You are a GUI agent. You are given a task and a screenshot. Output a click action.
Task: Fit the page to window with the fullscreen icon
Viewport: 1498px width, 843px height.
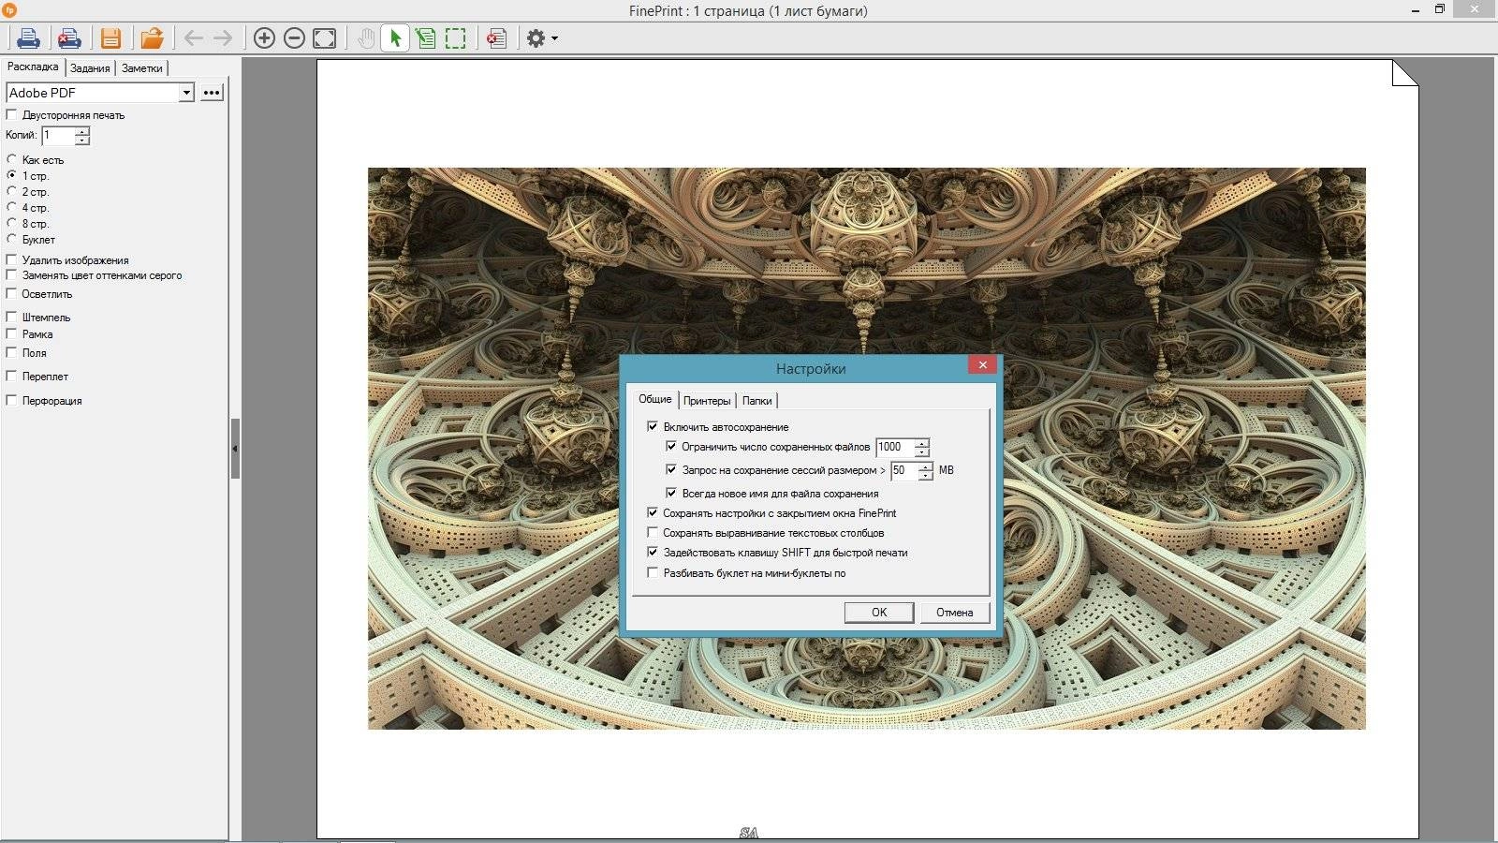coord(324,38)
